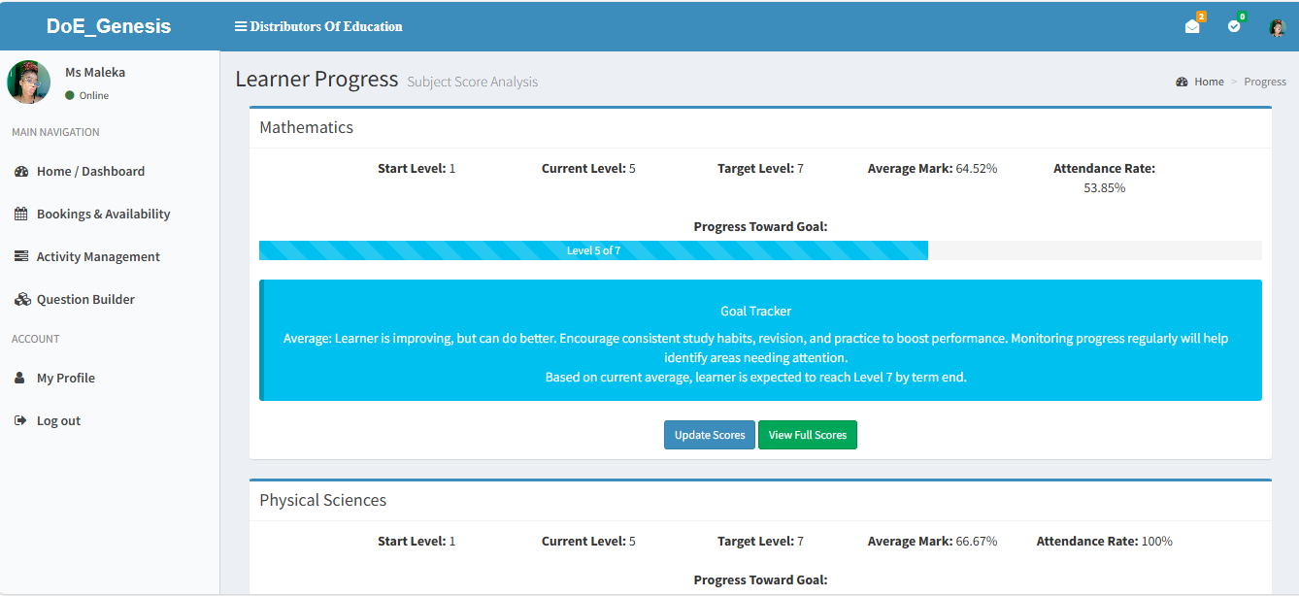The width and height of the screenshot is (1299, 596).
Task: Click the Question Builder cubes icon
Action: click(x=21, y=300)
